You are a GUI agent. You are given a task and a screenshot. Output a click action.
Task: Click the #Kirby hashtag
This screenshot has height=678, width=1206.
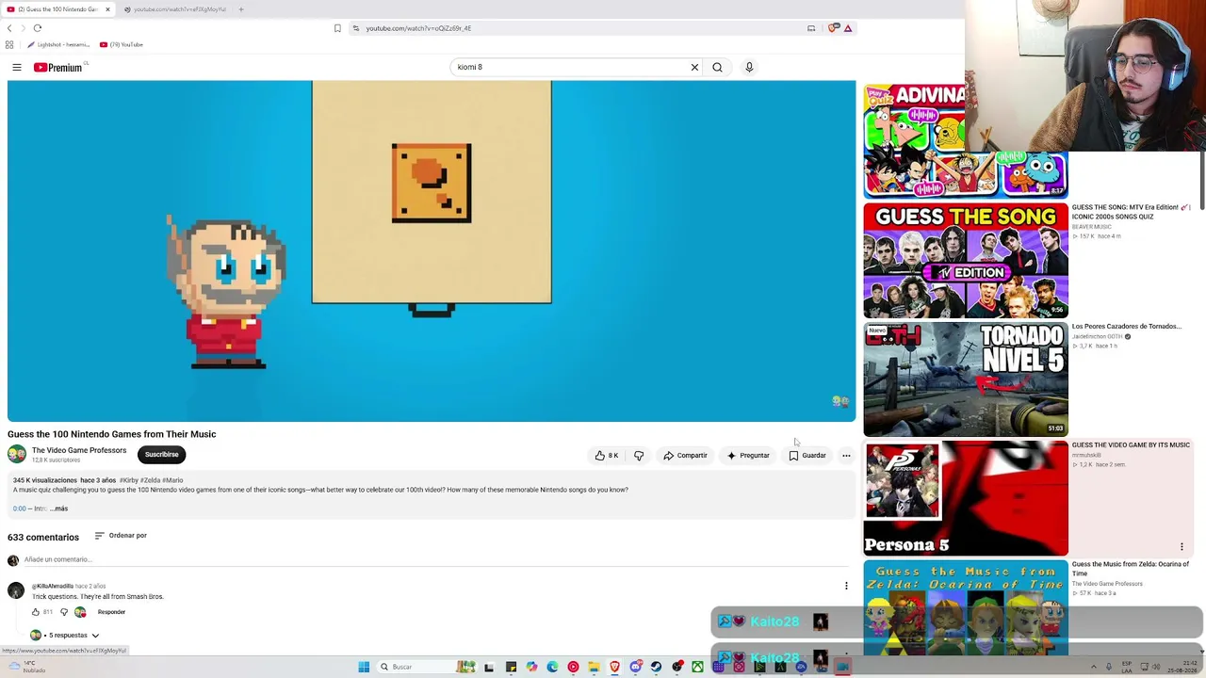tap(128, 480)
